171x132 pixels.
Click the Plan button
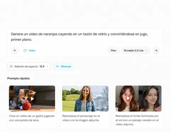pos(113,50)
